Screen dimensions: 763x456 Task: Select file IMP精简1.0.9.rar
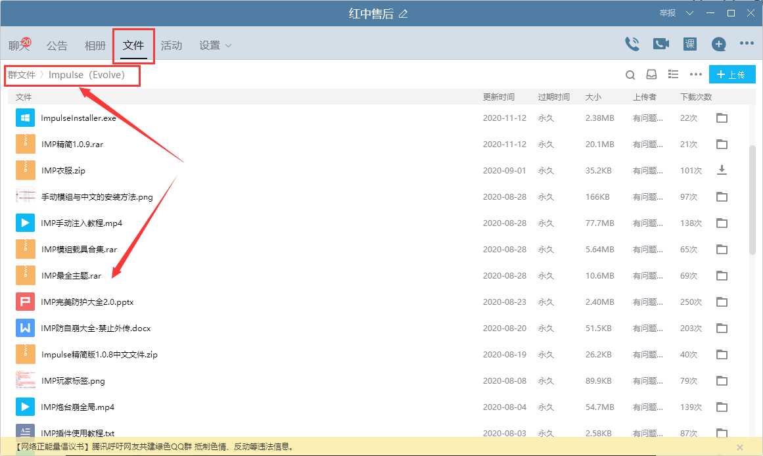click(x=72, y=144)
